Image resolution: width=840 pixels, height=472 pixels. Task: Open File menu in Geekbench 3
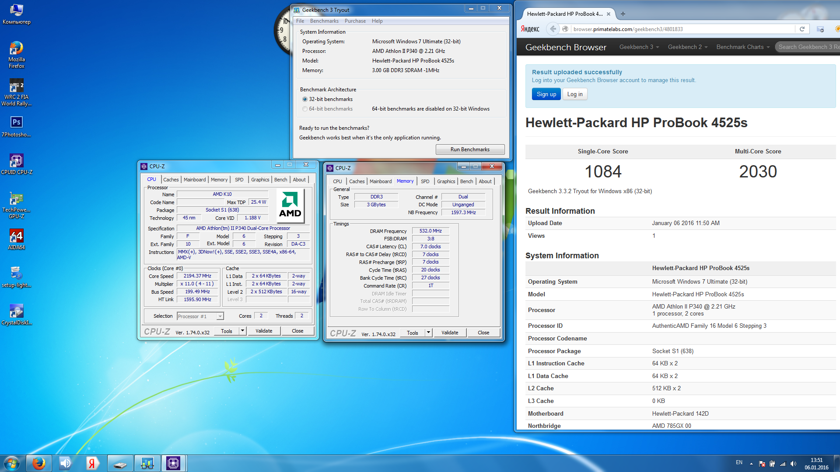(300, 21)
